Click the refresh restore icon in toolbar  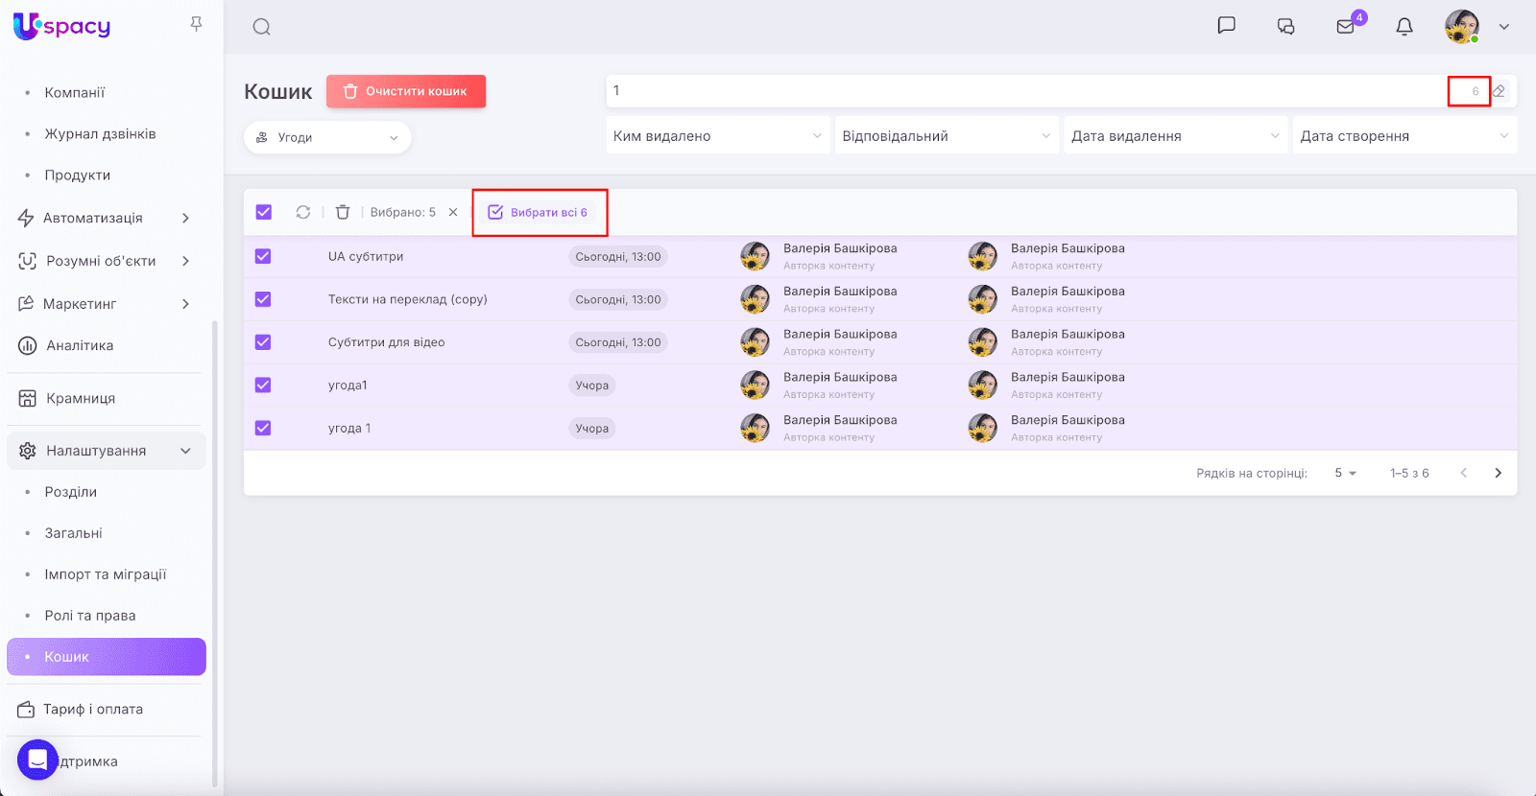pos(303,212)
